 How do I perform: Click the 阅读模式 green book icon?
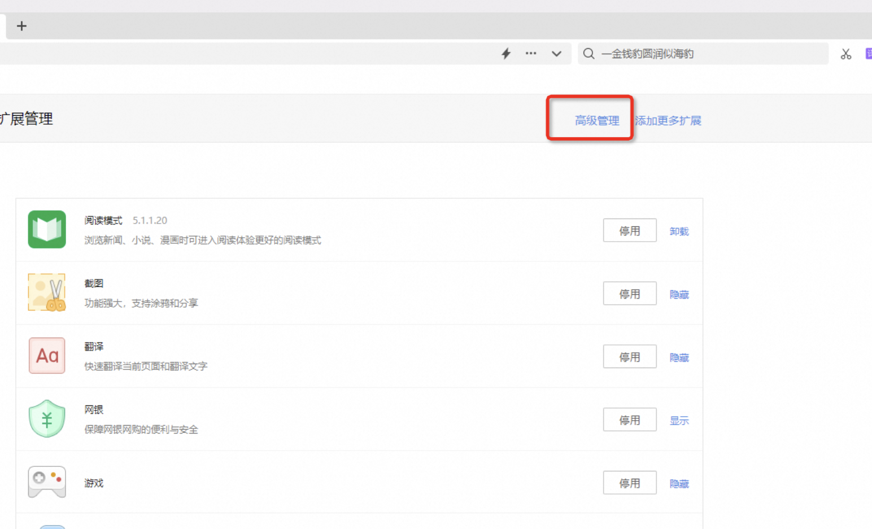[47, 229]
